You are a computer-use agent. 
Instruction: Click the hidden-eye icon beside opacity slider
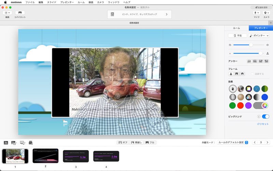coord(230,45)
